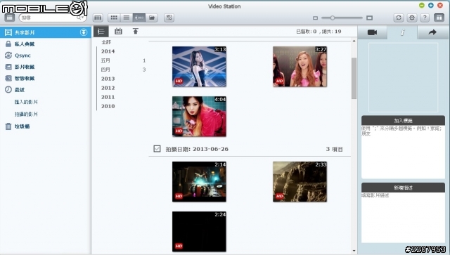This screenshot has width=450, height=255.
Task: Open the 2:14 video thumbnail
Action: [199, 181]
